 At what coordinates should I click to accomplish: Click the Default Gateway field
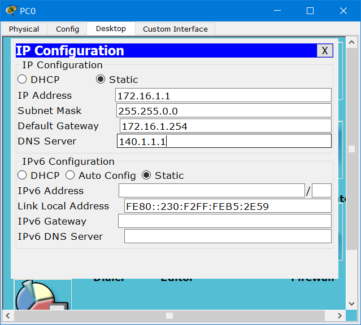pyautogui.click(x=225, y=126)
